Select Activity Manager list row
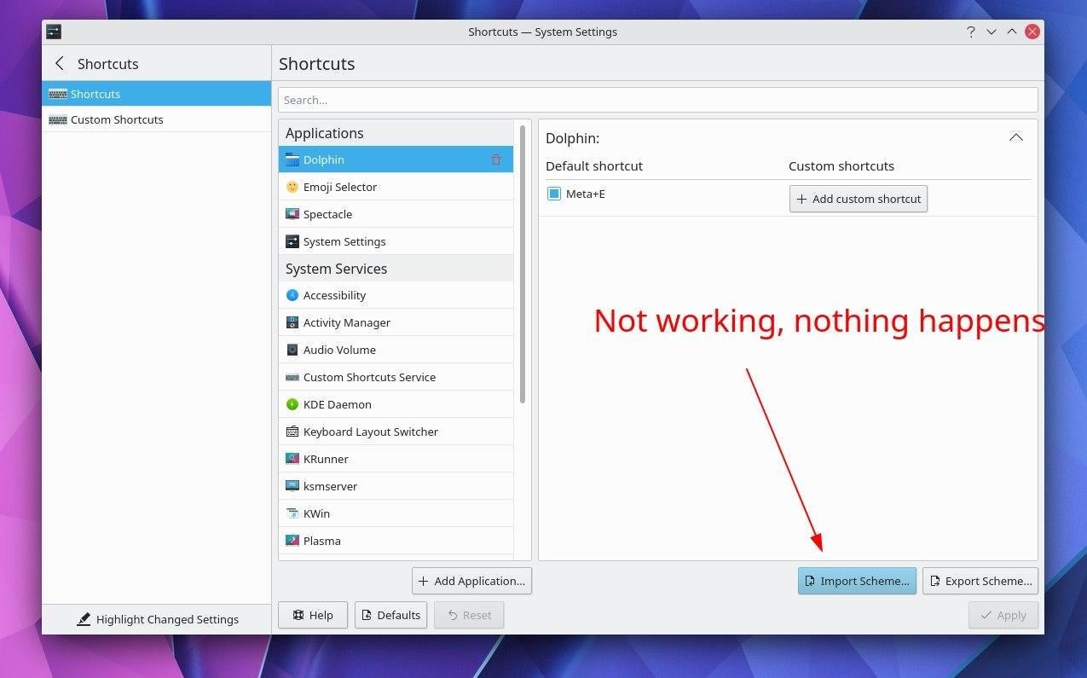 coord(396,322)
